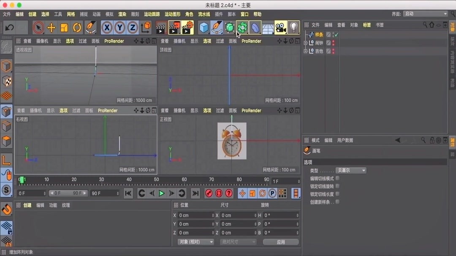
Task: Select the Scale tool in the toolbar
Action: pyautogui.click(x=65, y=27)
